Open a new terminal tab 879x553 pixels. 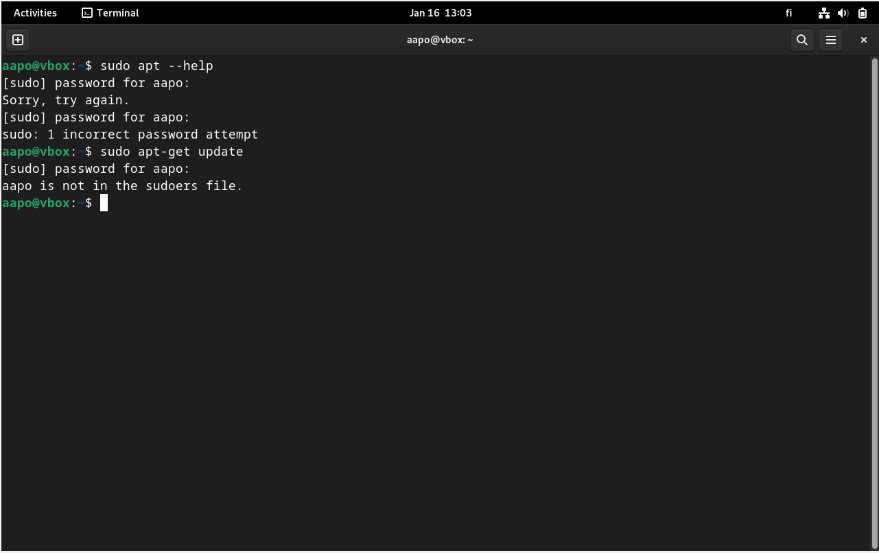point(18,40)
